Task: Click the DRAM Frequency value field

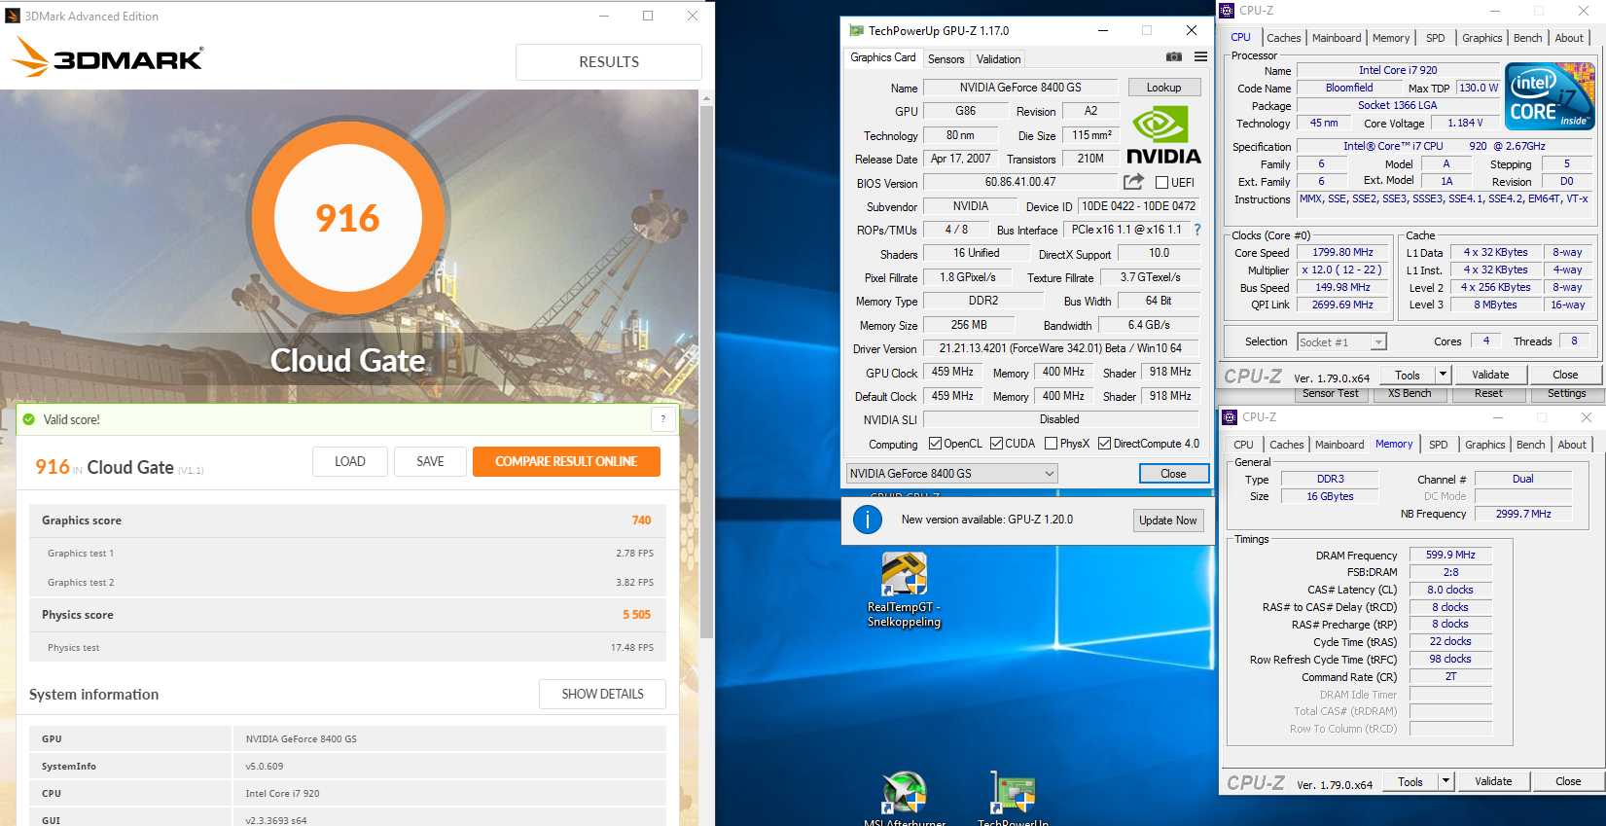Action: pos(1450,555)
